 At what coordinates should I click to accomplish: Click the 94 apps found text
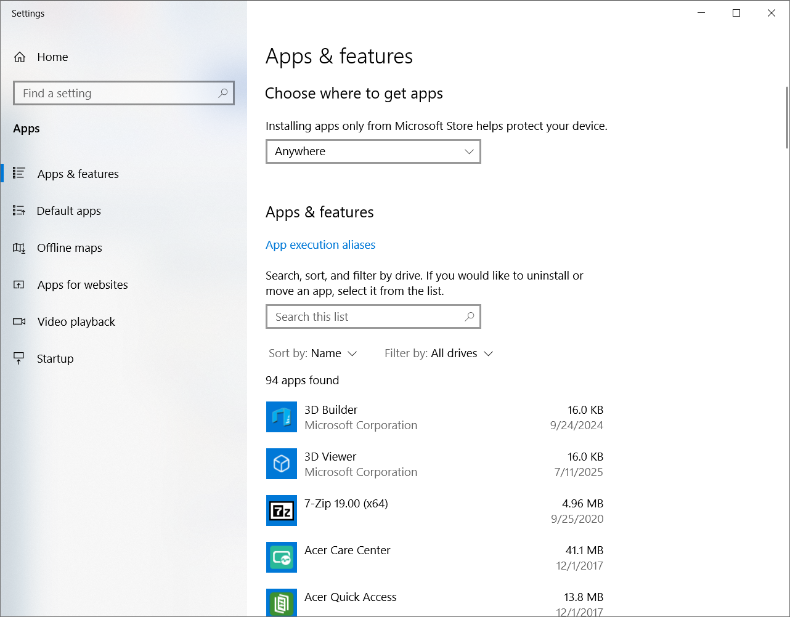pos(302,381)
